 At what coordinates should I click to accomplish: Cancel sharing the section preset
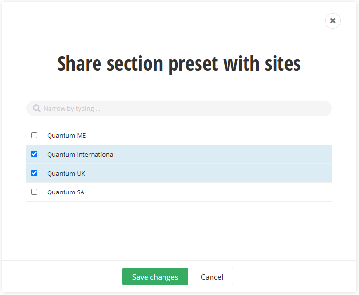212,277
